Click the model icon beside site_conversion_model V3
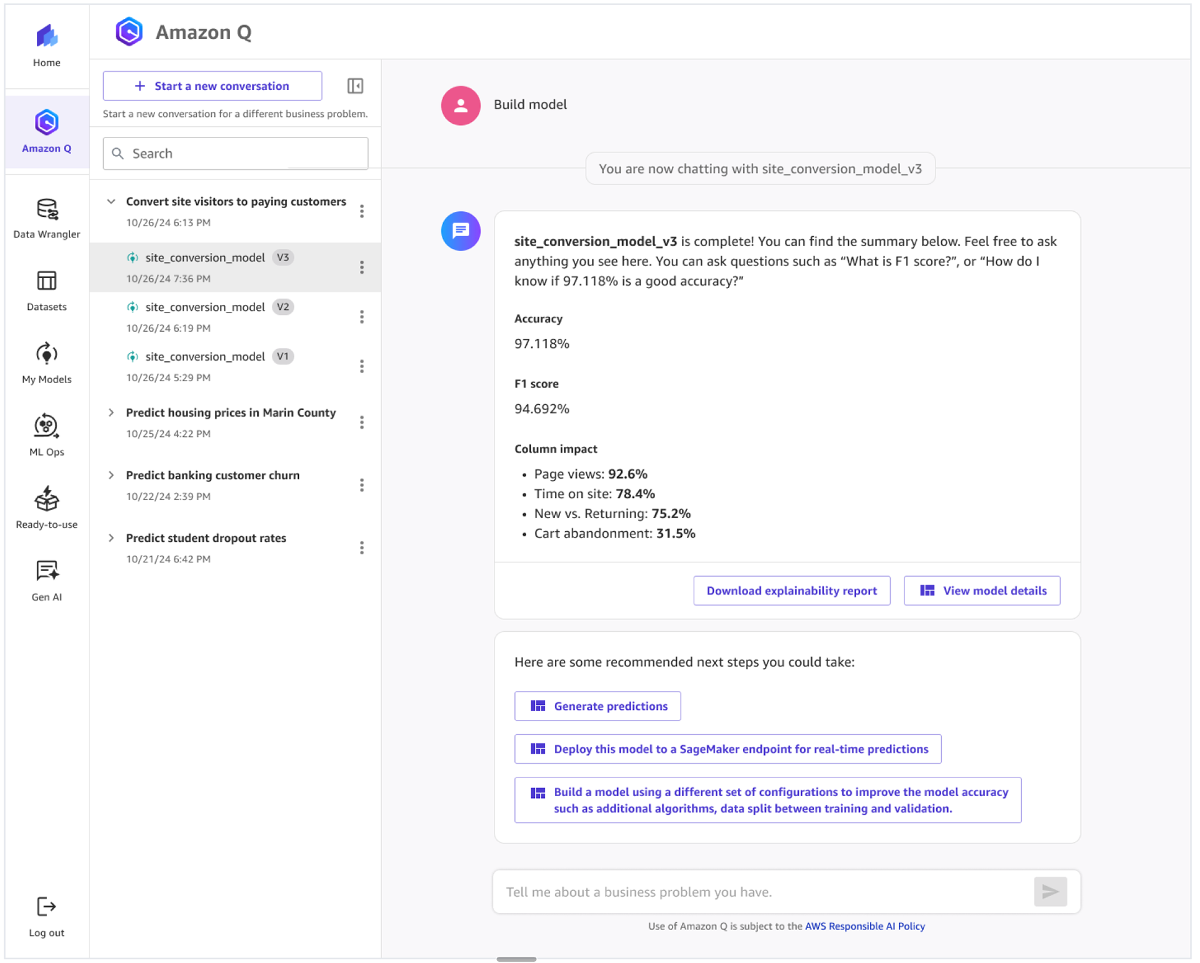Screen dimensions: 1200x963 click(x=132, y=257)
